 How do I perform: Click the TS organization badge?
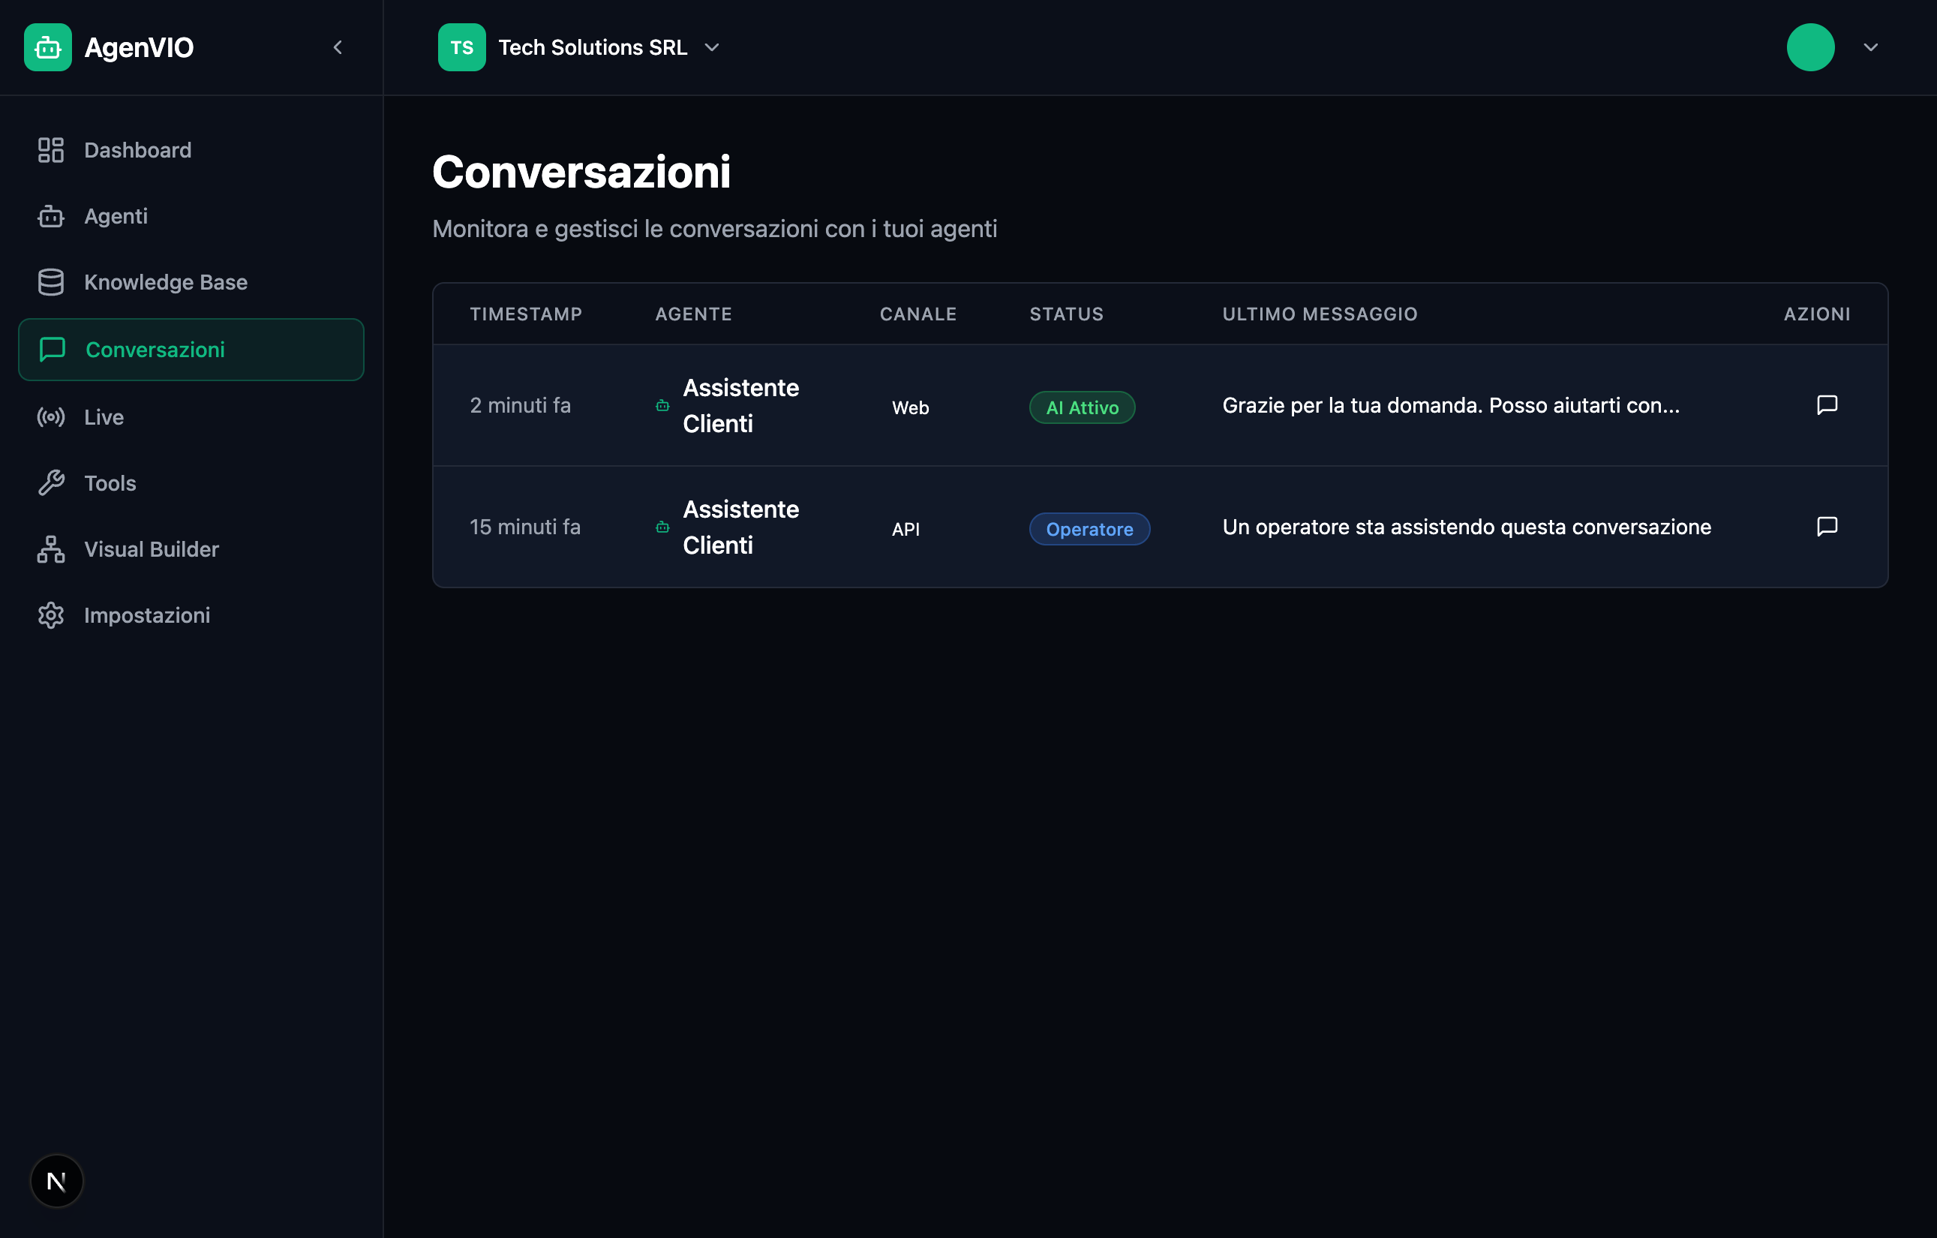point(461,47)
